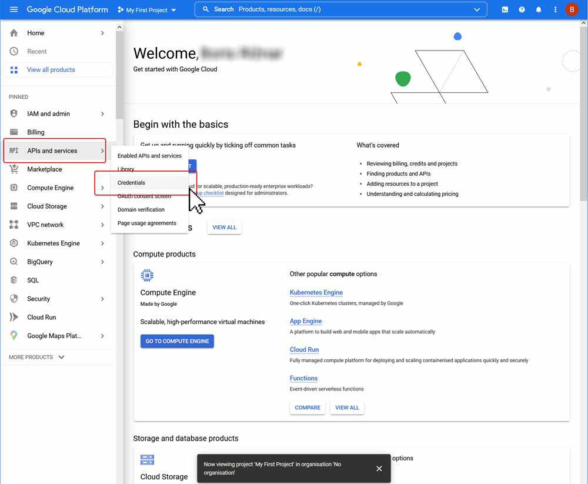Expand the IAM and admin submenu chevron

click(x=102, y=114)
